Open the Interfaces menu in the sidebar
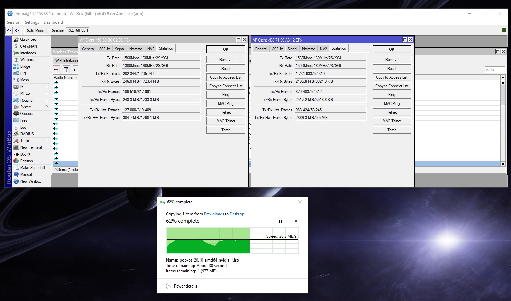 tap(28, 53)
